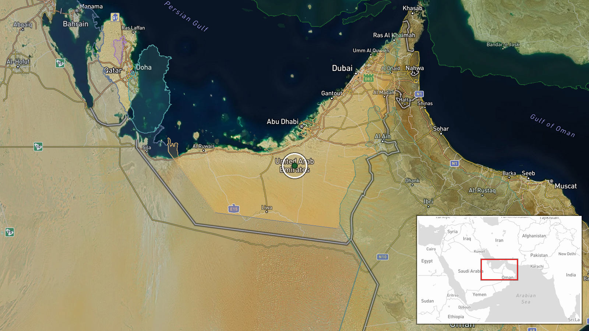Screen dimensions: 589x331
Task: Select the Doha city label
Action: coord(144,67)
